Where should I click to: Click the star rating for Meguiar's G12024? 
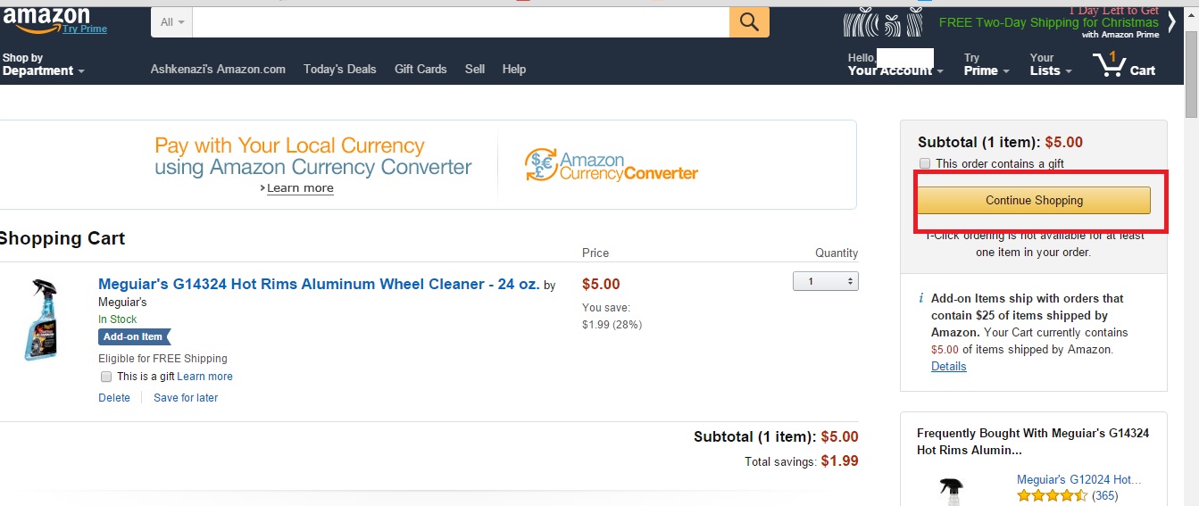[x=1052, y=495]
